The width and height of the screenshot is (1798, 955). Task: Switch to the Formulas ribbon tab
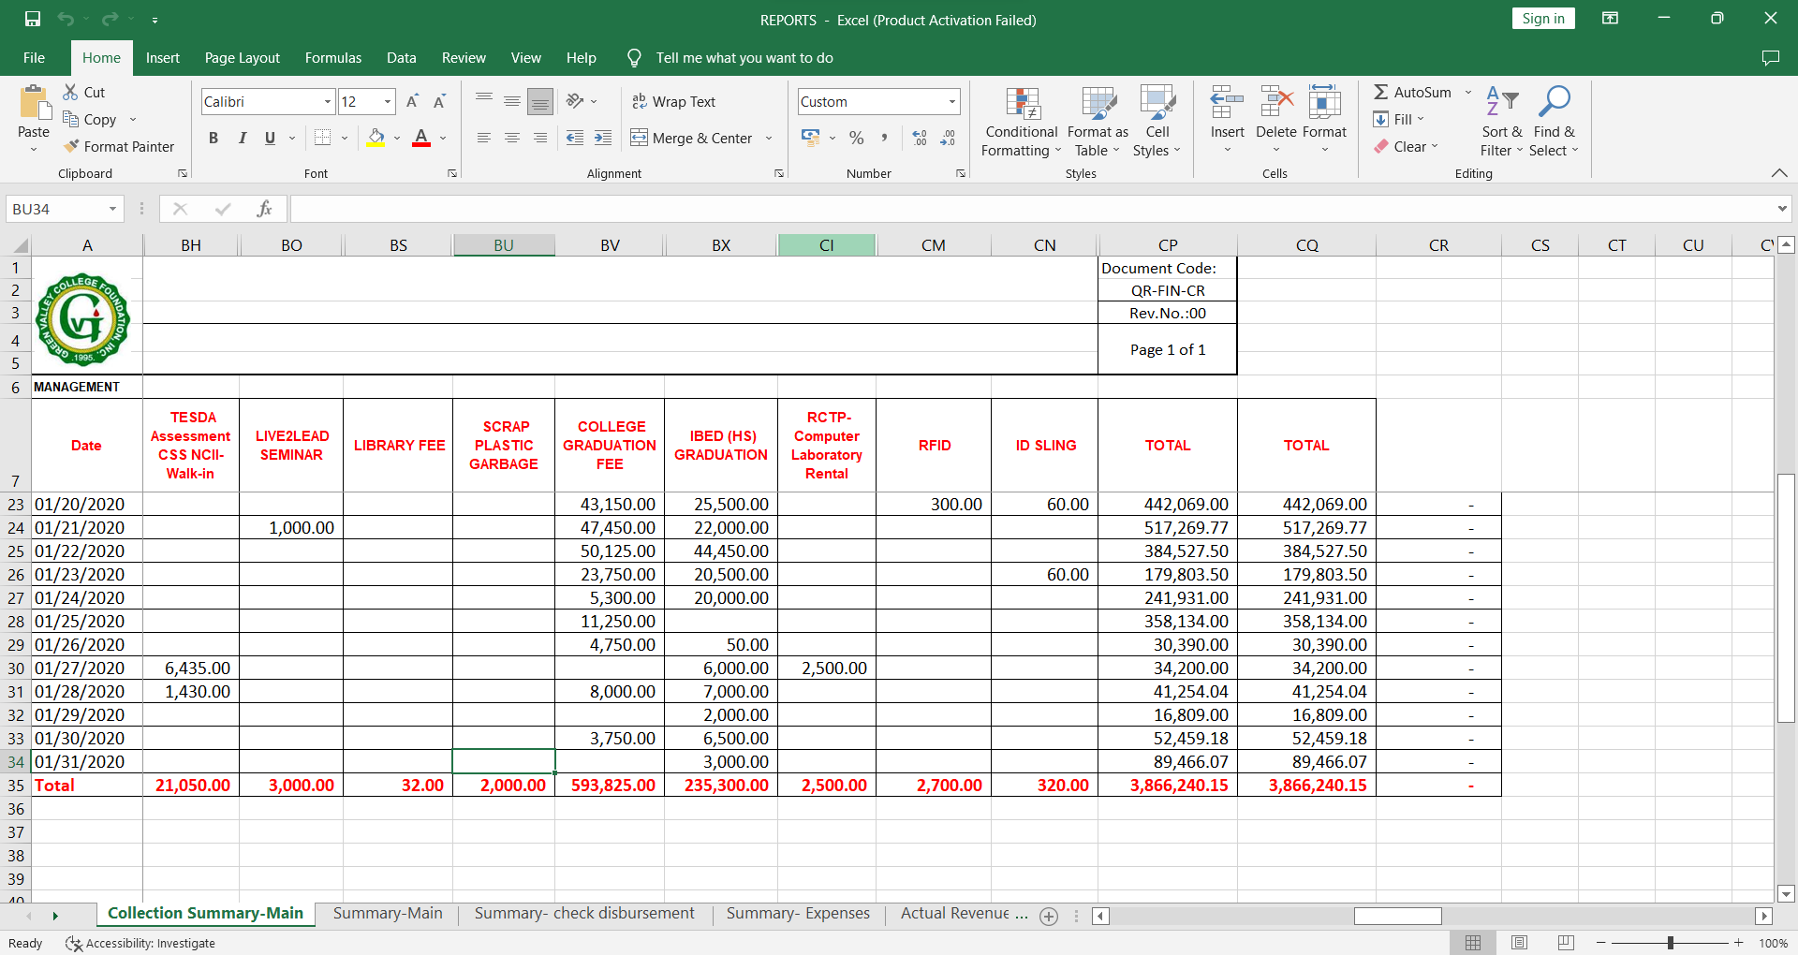(332, 58)
